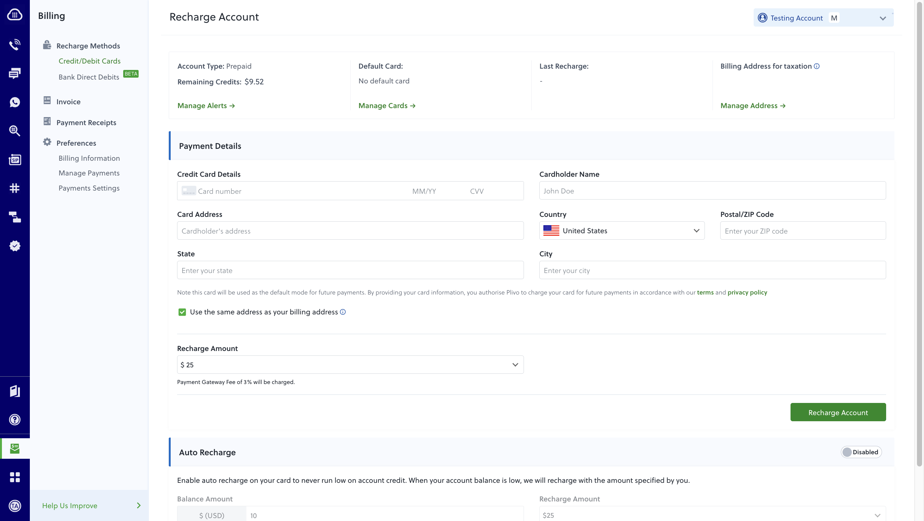Screen dimensions: 924x521
Task: Open the Testing Account dropdown
Action: point(823,18)
